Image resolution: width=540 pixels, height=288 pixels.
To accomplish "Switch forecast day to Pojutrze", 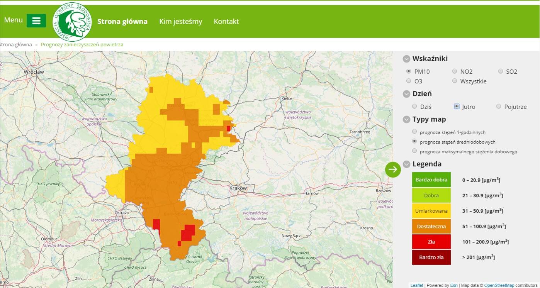I will pyautogui.click(x=499, y=107).
